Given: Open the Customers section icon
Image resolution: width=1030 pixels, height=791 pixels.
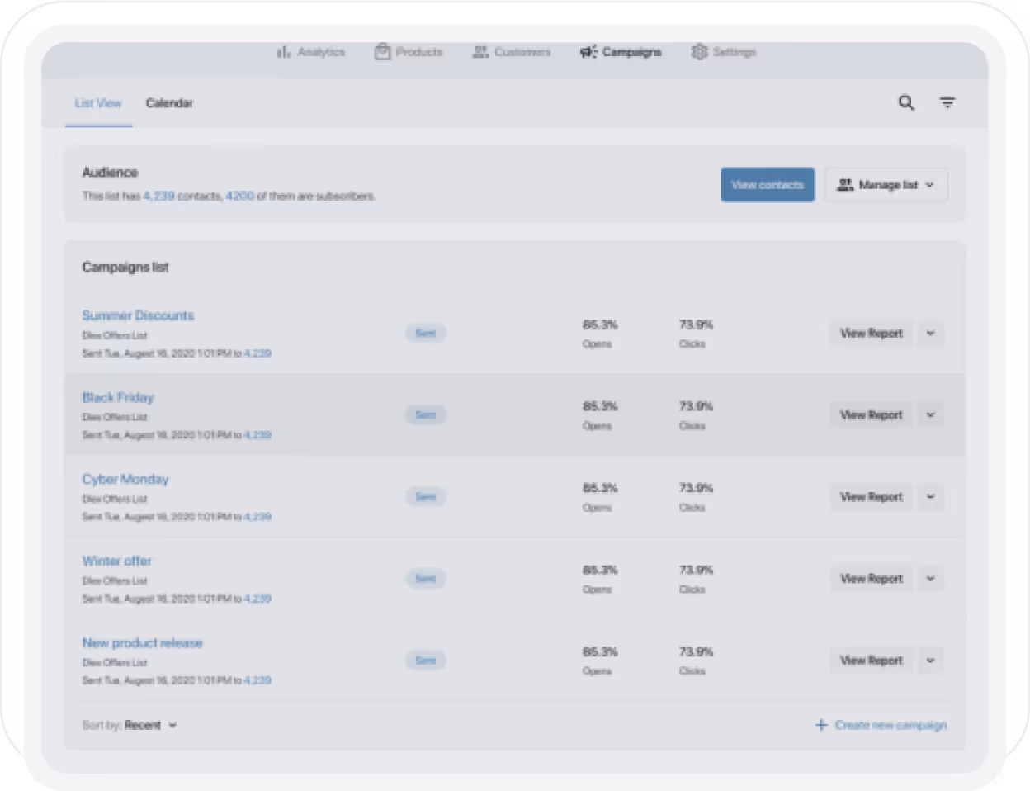Looking at the screenshot, I should click(481, 51).
